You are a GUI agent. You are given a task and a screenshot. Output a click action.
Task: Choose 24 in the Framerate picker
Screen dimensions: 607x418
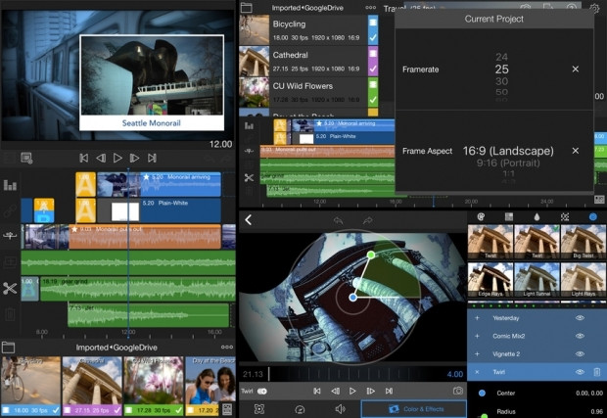[501, 57]
